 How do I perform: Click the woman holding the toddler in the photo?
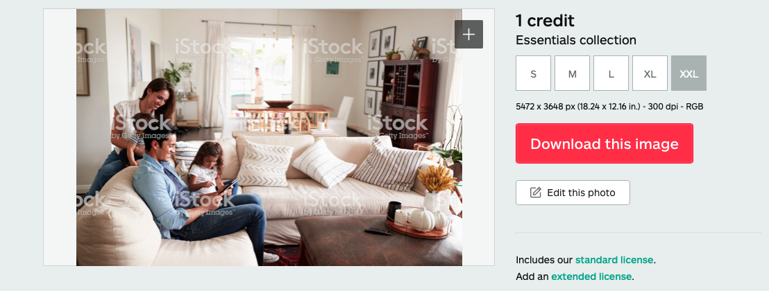pyautogui.click(x=142, y=127)
